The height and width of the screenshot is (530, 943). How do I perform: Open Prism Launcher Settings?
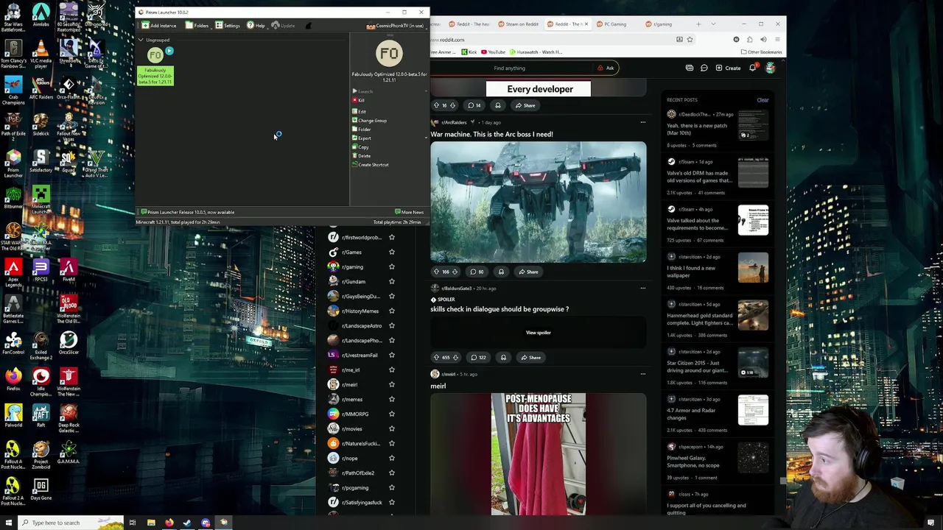[x=228, y=26]
